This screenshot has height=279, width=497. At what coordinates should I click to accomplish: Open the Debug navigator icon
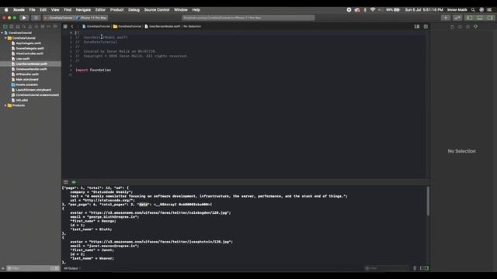[43, 26]
